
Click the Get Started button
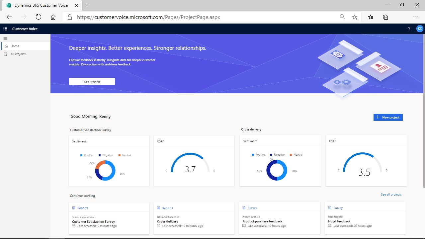pyautogui.click(x=92, y=82)
